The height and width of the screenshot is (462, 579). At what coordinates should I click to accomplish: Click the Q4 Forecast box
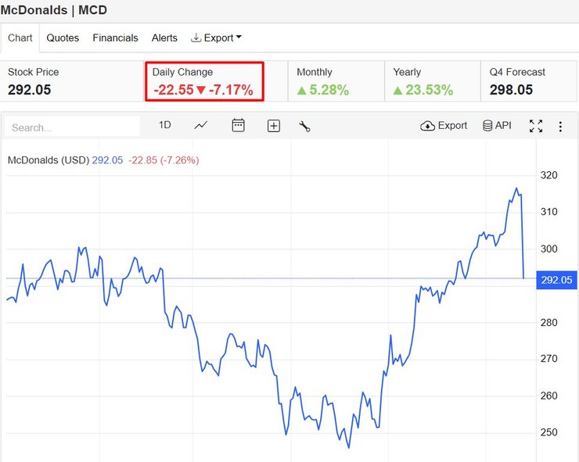(x=528, y=81)
